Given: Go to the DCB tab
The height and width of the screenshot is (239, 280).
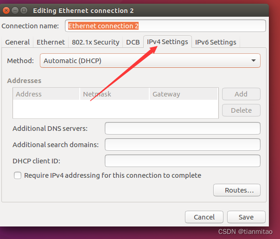Looking at the screenshot, I should pyautogui.click(x=133, y=42).
